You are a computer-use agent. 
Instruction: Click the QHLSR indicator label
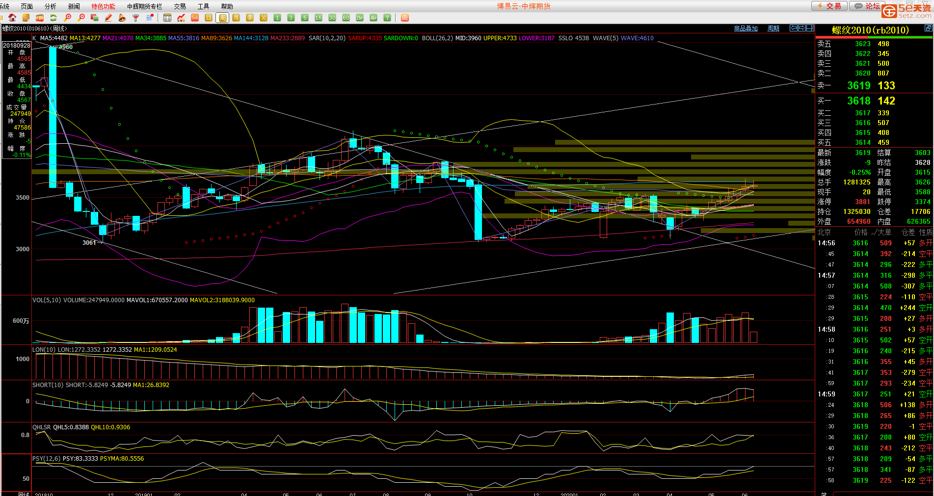coord(42,427)
